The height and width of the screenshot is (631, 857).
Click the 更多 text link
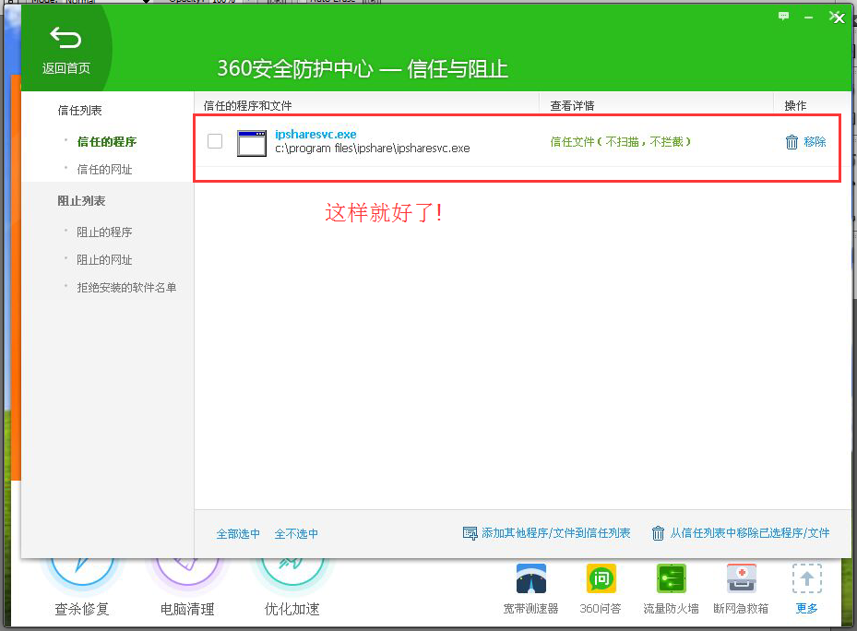tap(806, 609)
